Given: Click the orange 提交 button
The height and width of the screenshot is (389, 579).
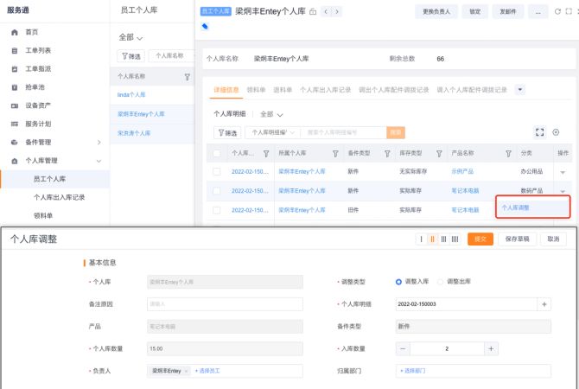Looking at the screenshot, I should click(x=478, y=239).
